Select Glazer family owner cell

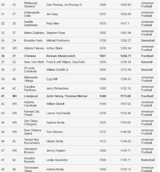tap(55, 141)
